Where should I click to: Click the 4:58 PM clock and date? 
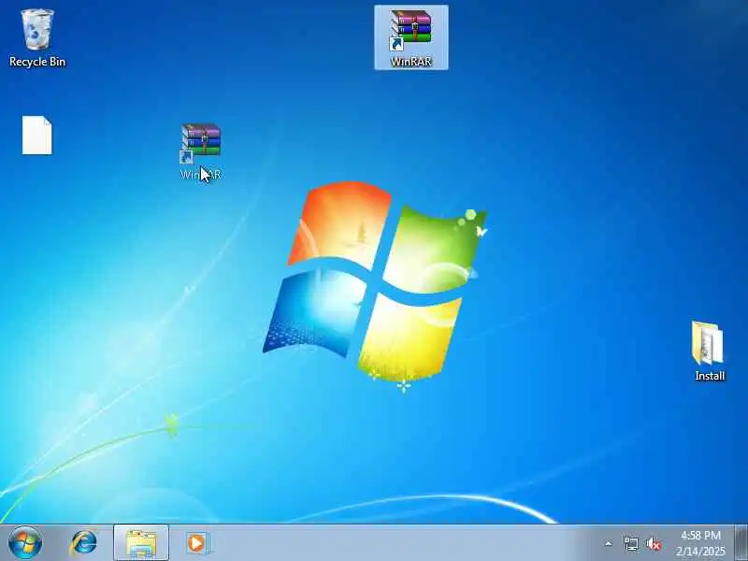700,543
